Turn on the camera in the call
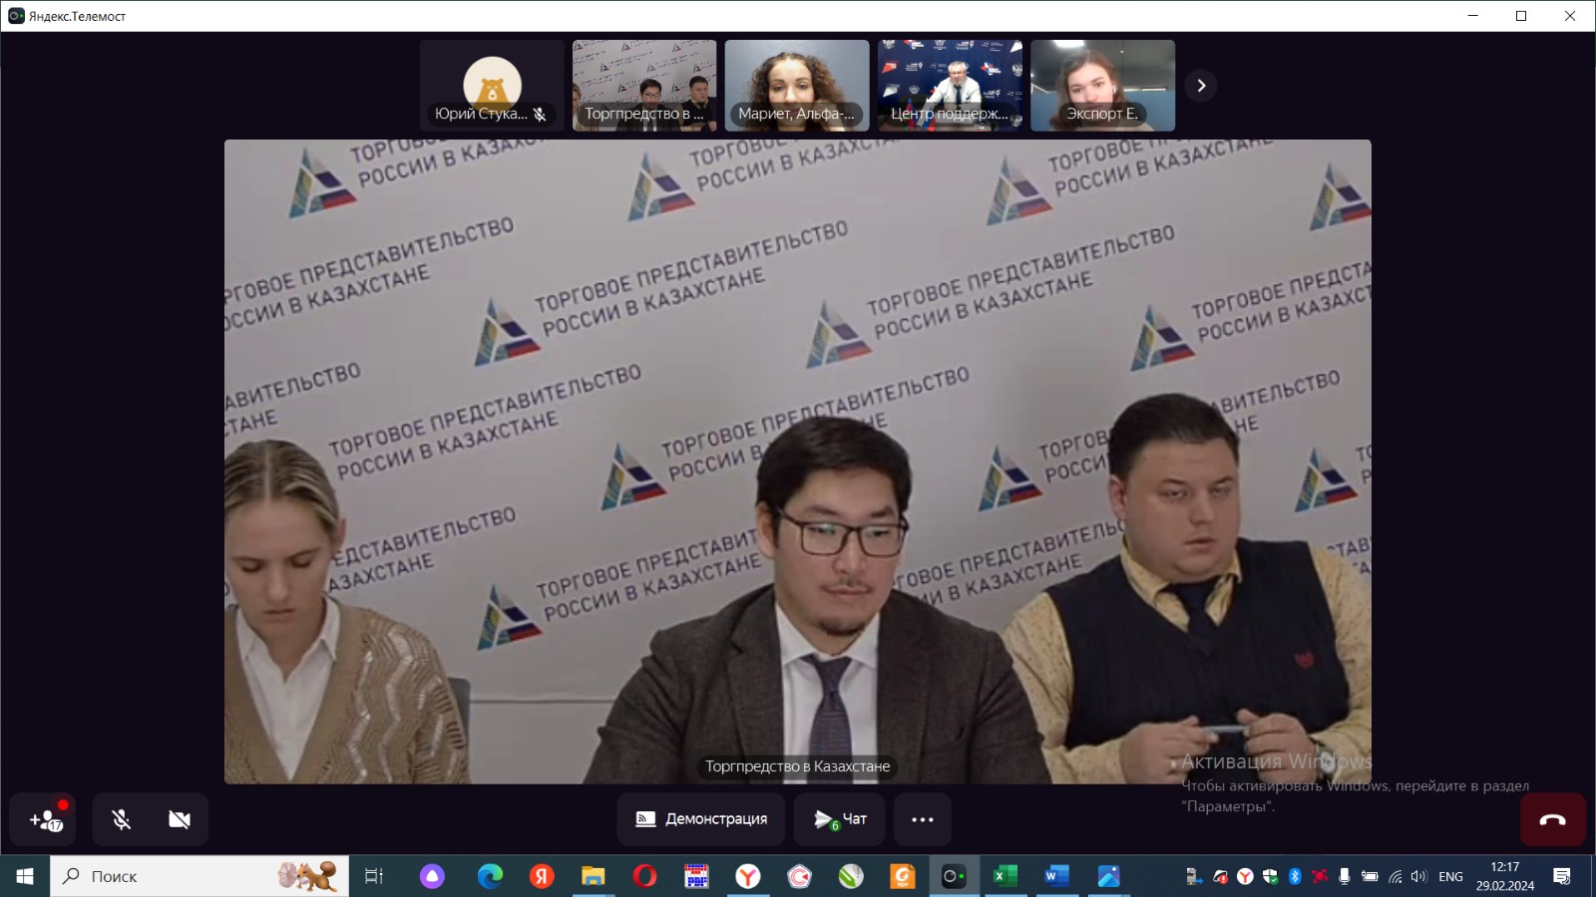The width and height of the screenshot is (1596, 897). [180, 819]
